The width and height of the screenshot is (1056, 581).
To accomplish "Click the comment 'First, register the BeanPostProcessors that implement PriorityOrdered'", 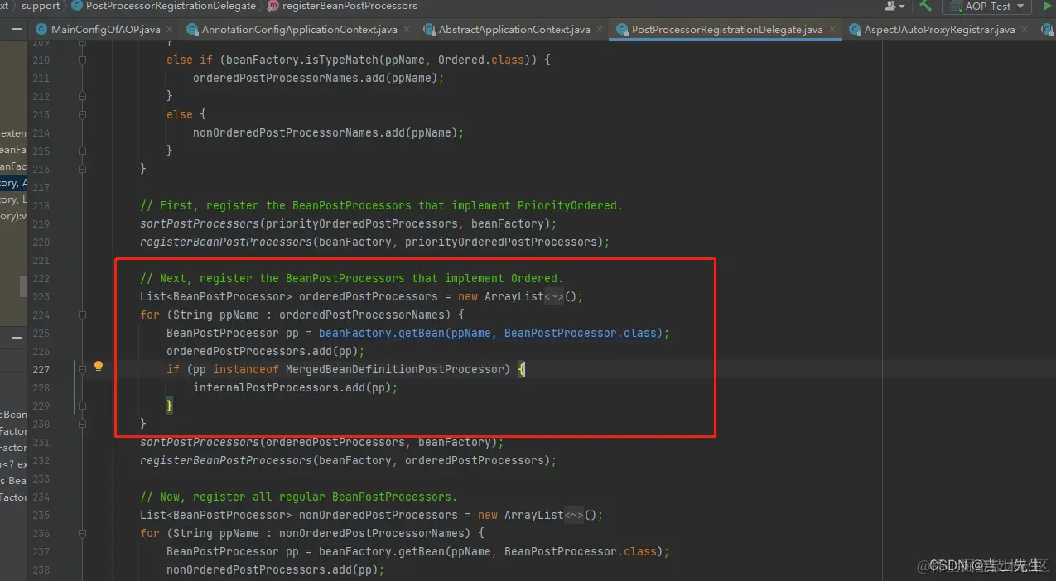I will pyautogui.click(x=381, y=205).
